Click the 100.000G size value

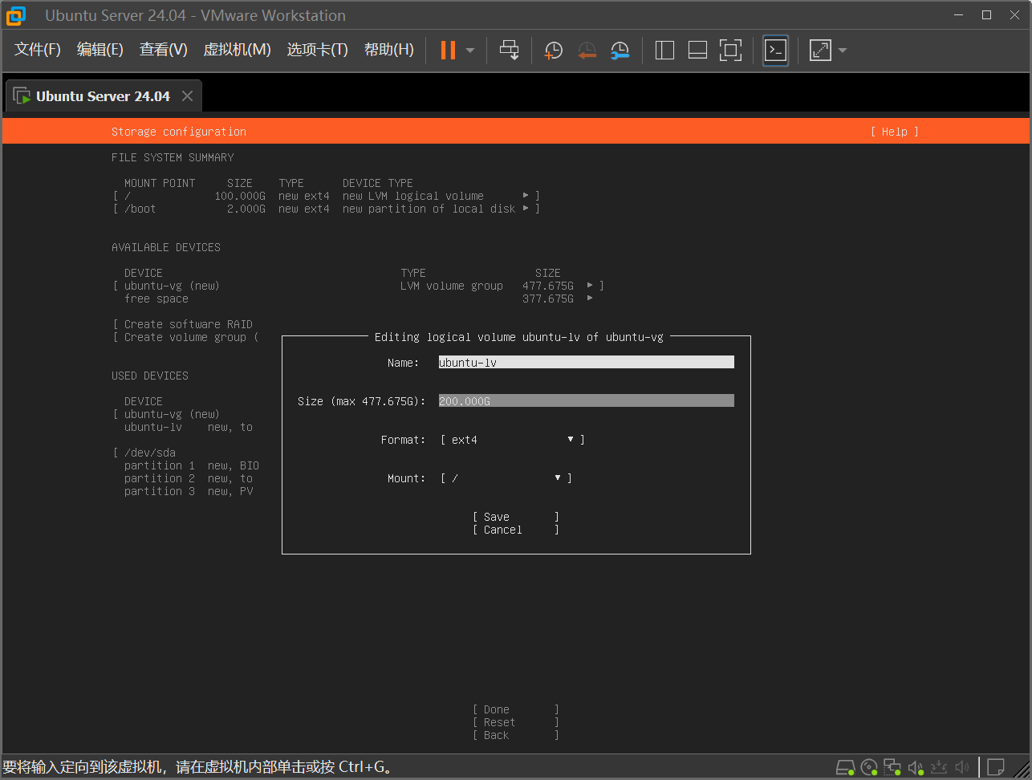click(x=240, y=196)
